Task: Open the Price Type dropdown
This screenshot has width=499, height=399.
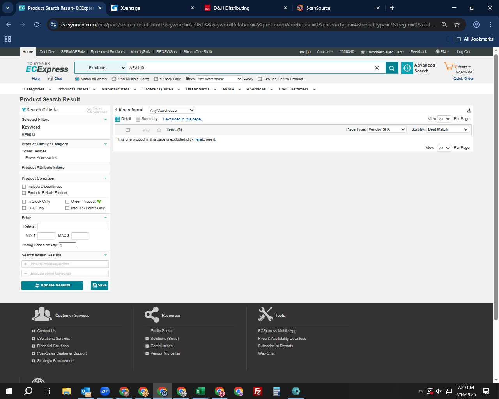Action: [x=387, y=129]
